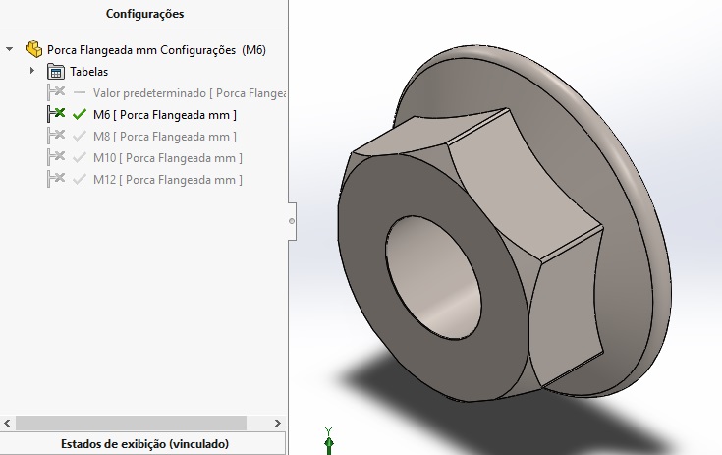This screenshot has height=455, width=722.
Task: Select the Tabelas tree item
Action: coord(88,72)
